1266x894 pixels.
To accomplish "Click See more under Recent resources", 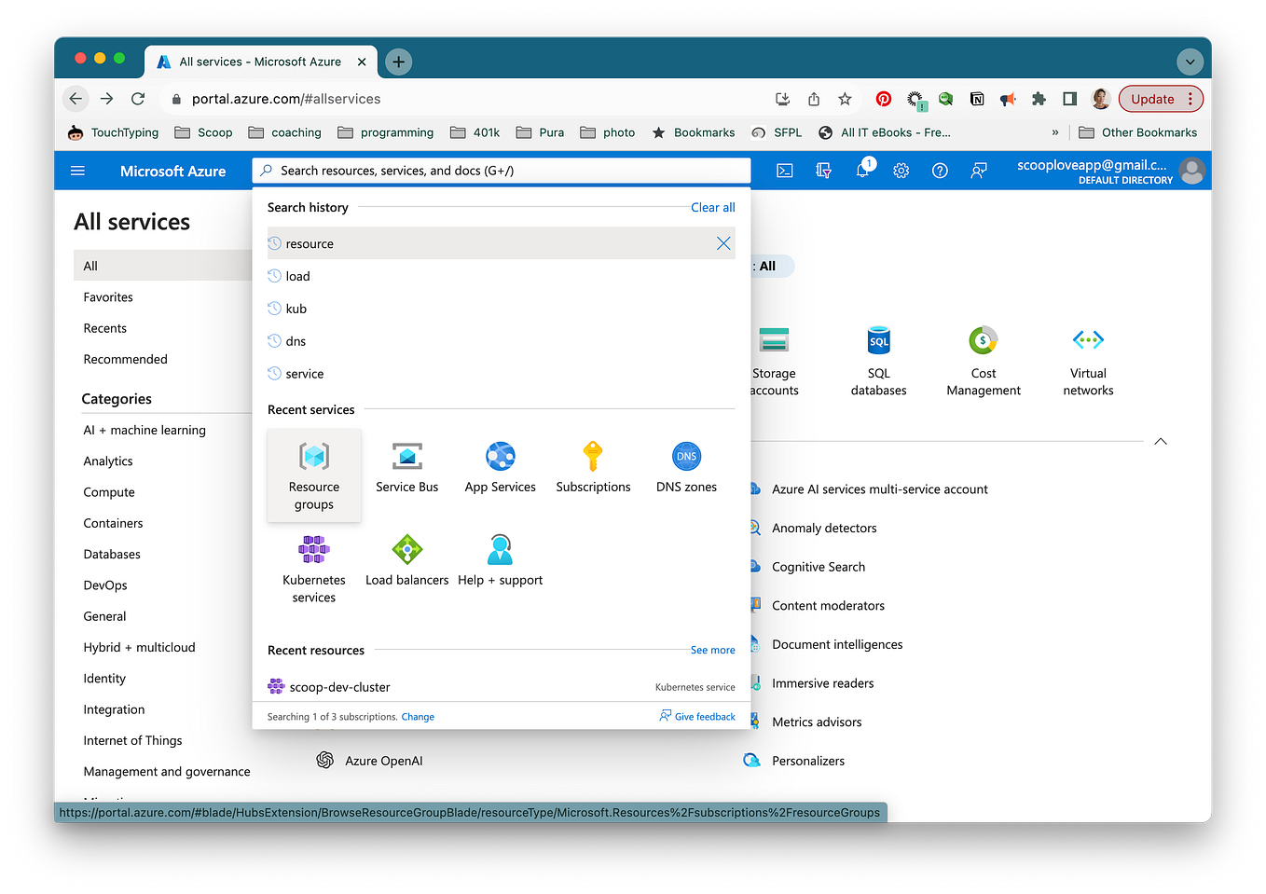I will coord(712,650).
